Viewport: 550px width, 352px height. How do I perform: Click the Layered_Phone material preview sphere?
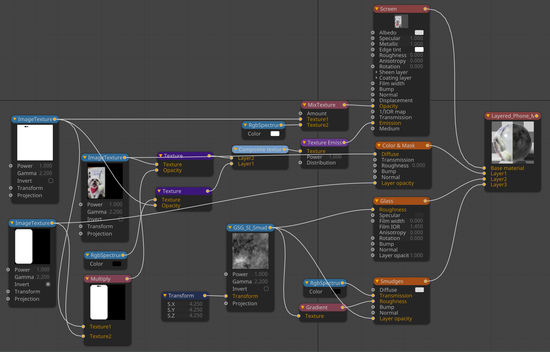tap(513, 143)
